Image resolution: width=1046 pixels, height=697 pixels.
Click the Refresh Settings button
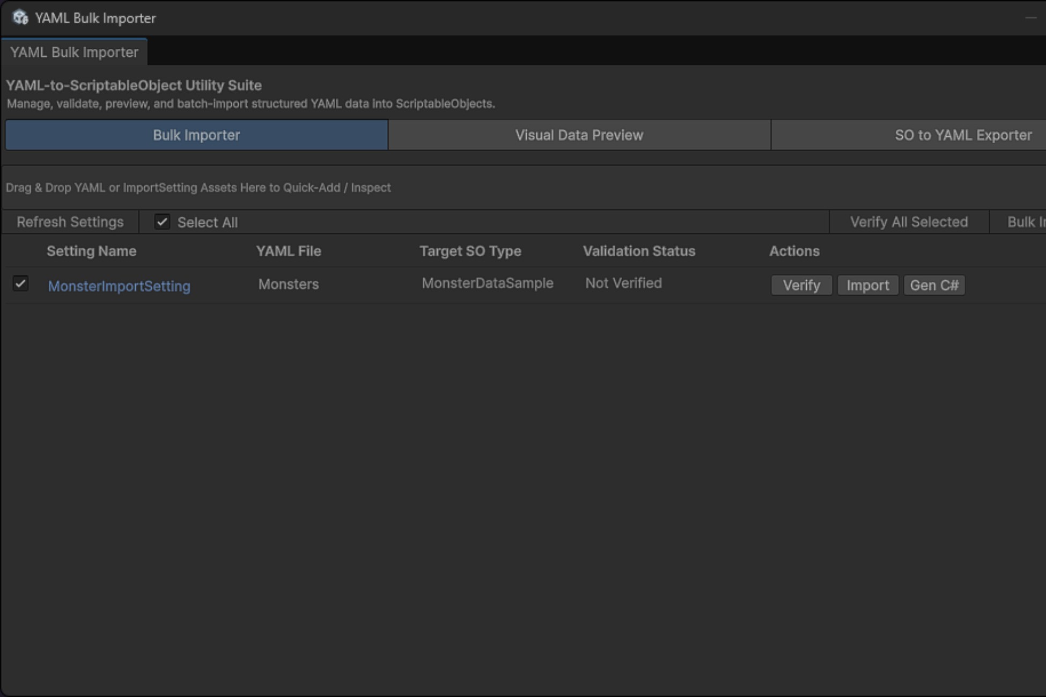pyautogui.click(x=70, y=222)
